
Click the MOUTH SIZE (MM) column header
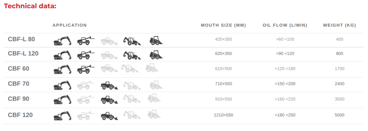tap(224, 25)
